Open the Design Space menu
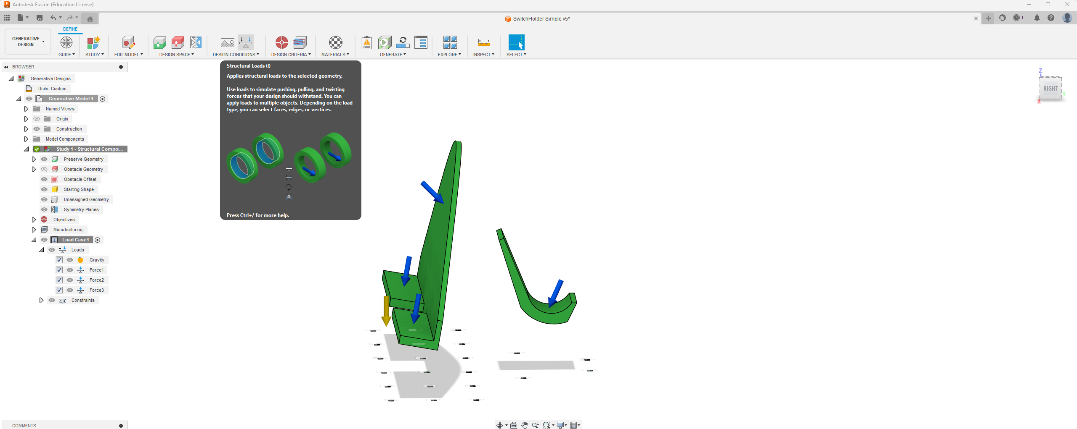The width and height of the screenshot is (1077, 429). 177,55
